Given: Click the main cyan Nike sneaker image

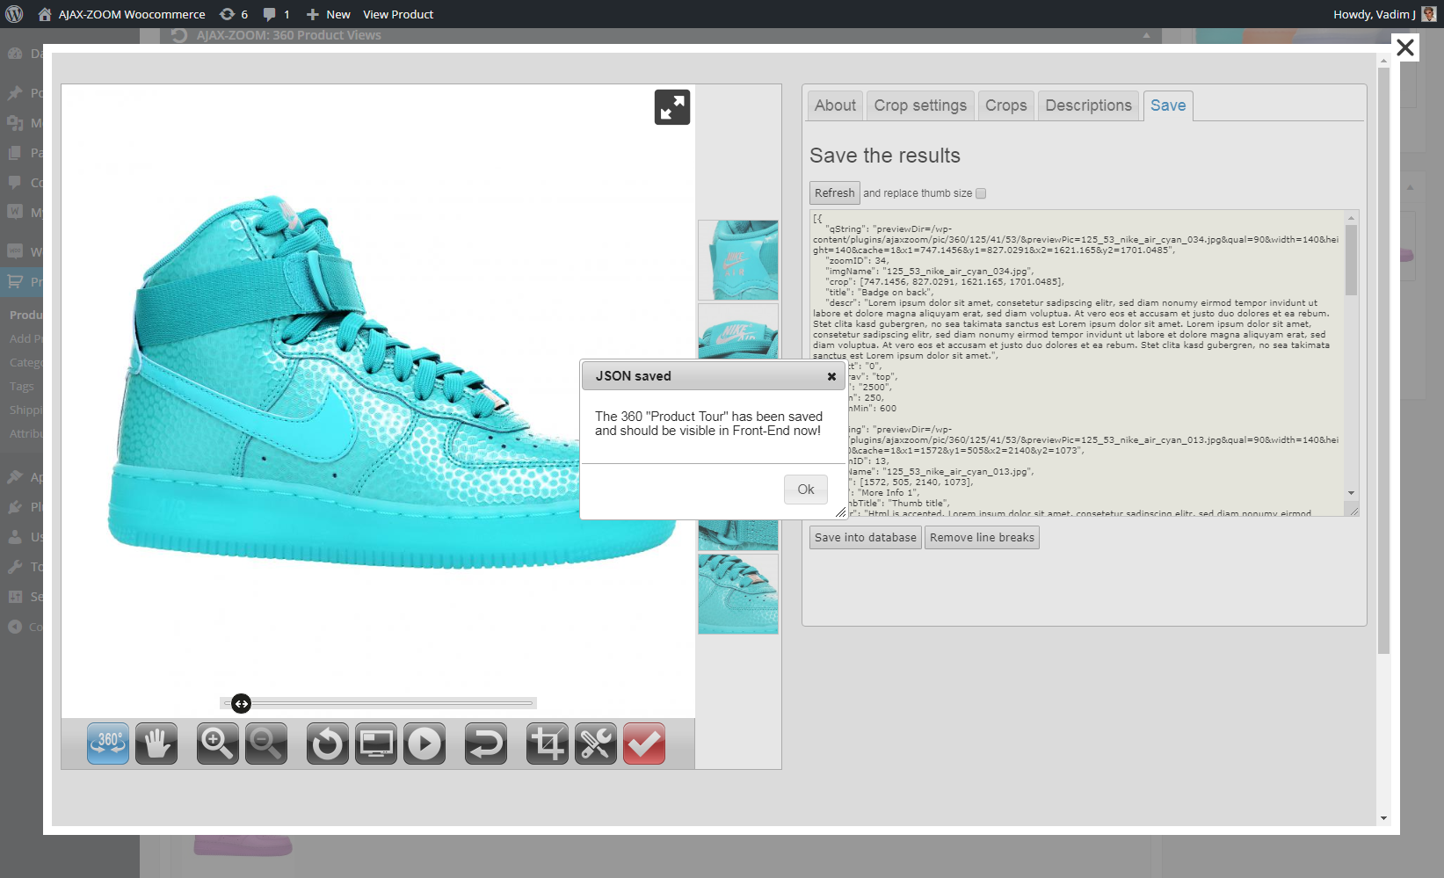Looking at the screenshot, I should [x=391, y=384].
